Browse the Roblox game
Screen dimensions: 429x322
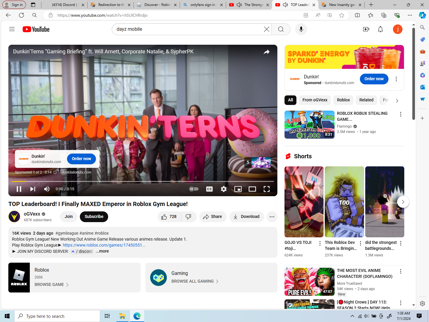[52, 285]
